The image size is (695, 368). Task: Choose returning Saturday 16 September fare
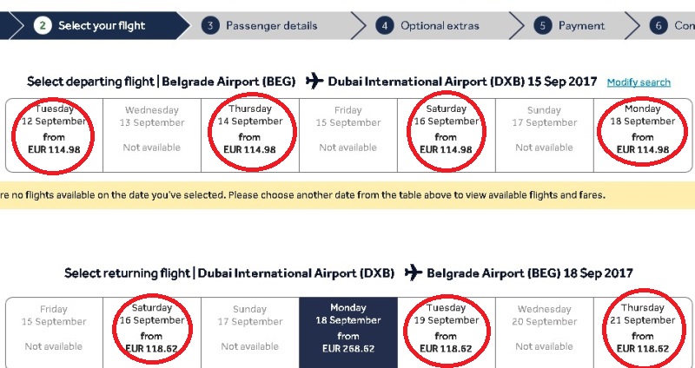tap(151, 329)
